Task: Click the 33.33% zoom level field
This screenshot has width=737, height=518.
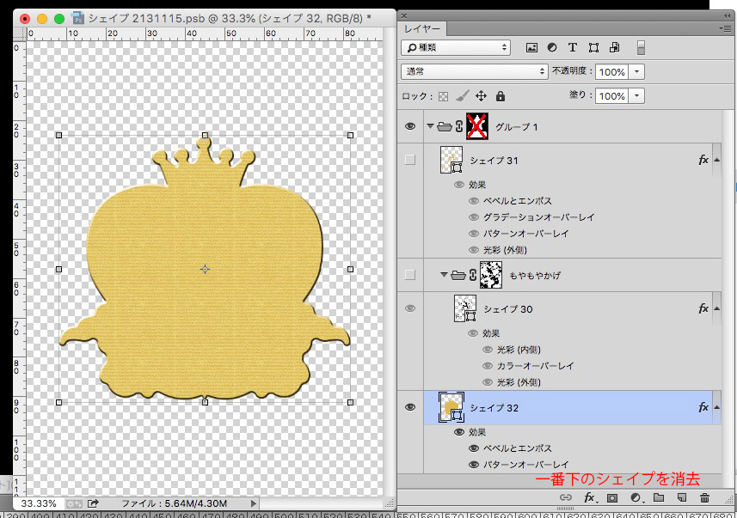Action: click(x=39, y=503)
